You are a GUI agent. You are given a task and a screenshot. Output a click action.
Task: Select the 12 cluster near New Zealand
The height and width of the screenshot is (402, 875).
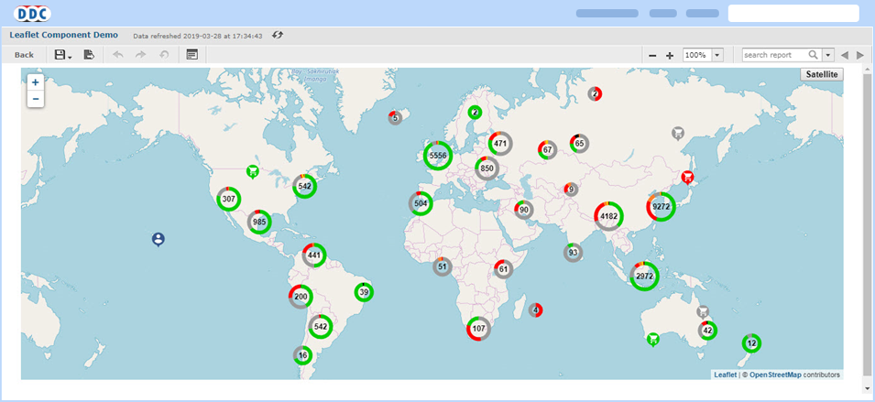(x=751, y=343)
